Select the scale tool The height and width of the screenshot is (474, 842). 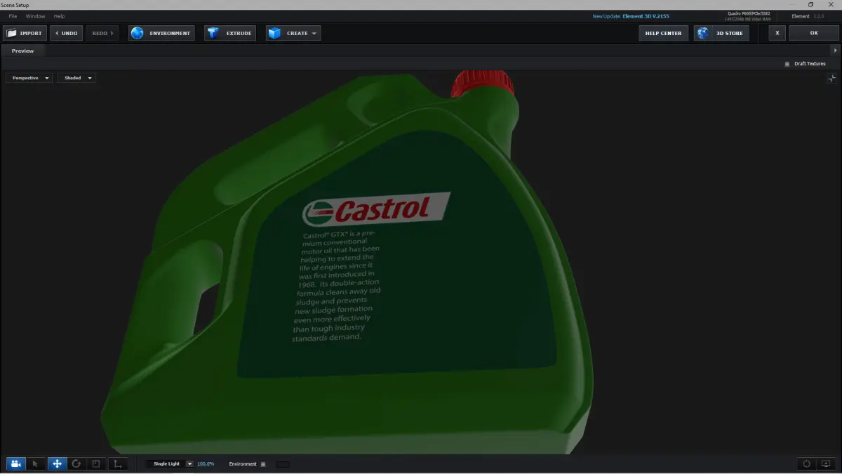pyautogui.click(x=97, y=463)
